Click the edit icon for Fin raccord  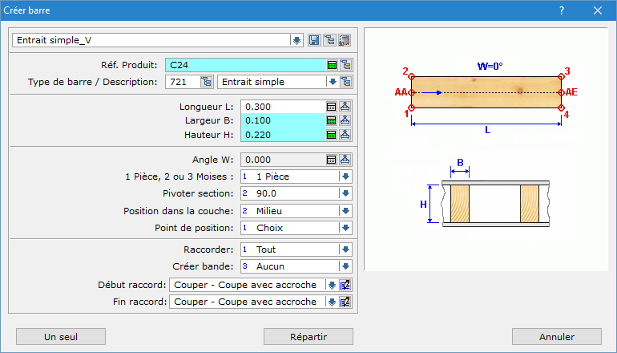345,302
